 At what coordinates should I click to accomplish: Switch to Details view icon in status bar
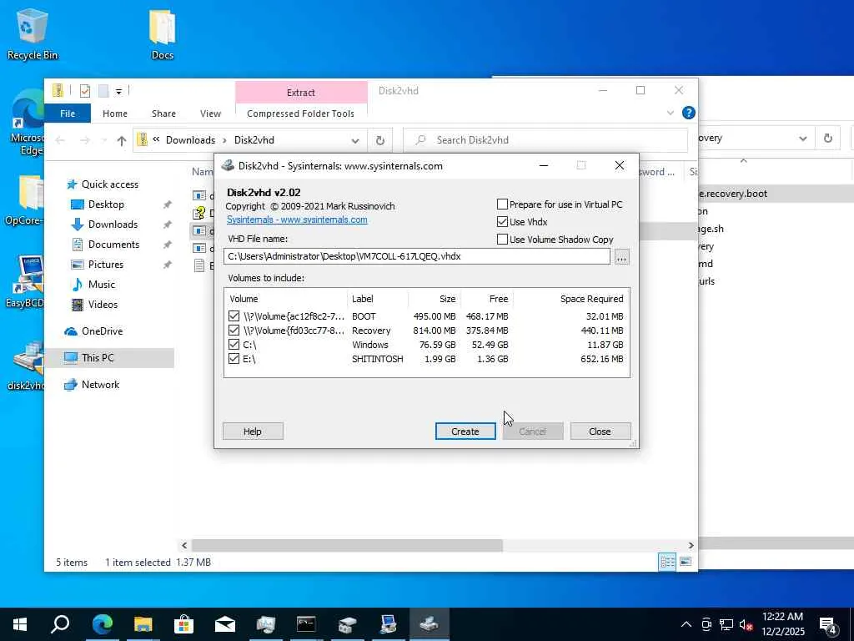click(667, 562)
